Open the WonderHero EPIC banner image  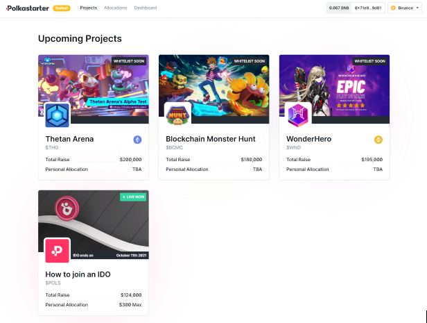pos(334,85)
